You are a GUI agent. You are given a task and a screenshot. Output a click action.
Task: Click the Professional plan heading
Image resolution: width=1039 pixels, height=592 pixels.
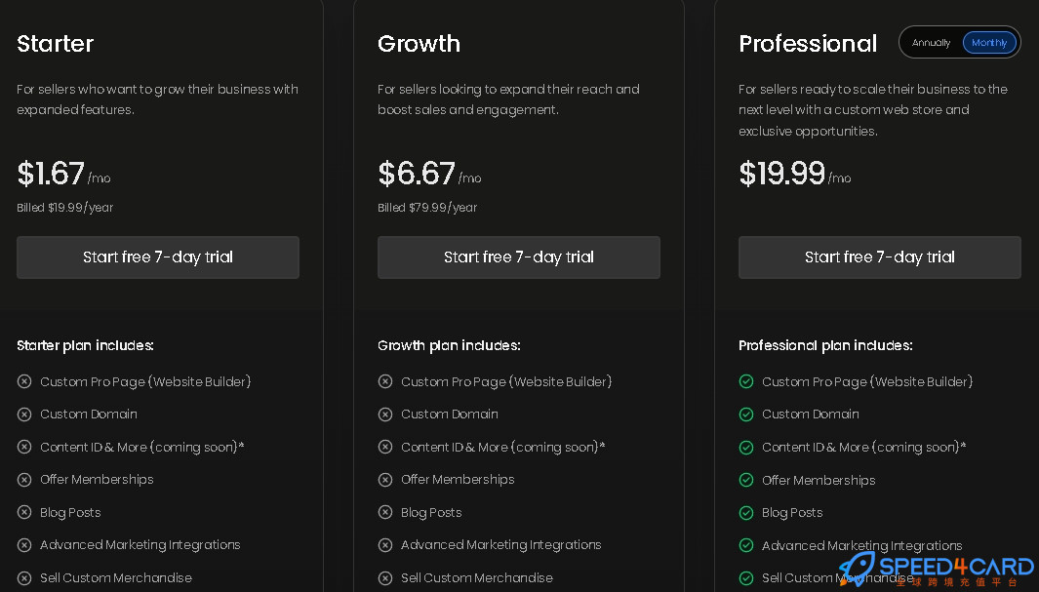[808, 44]
